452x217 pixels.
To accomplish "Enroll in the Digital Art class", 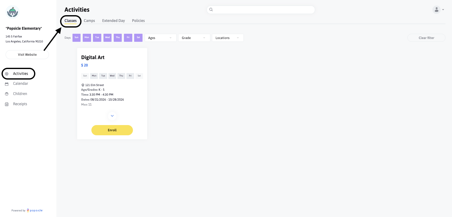I will click(112, 130).
